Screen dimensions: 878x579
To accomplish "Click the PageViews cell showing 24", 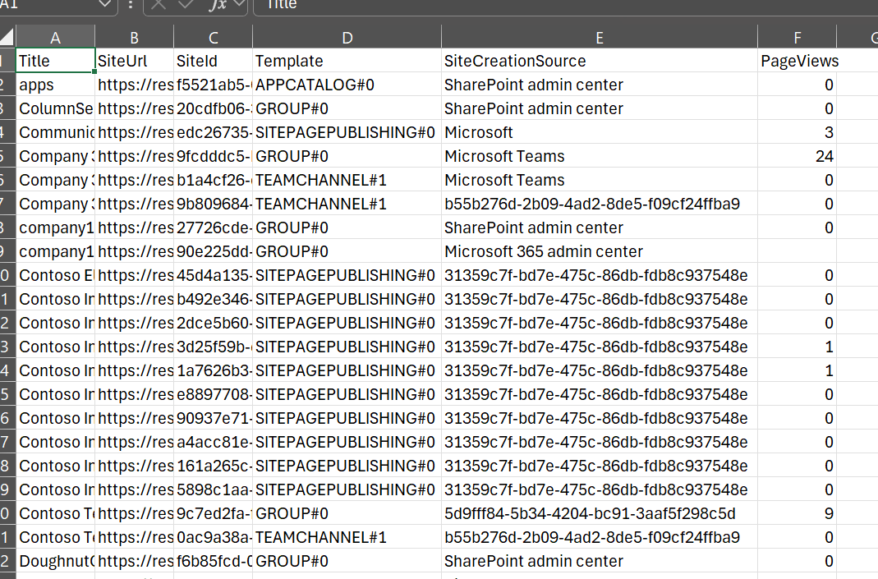I will pos(798,156).
